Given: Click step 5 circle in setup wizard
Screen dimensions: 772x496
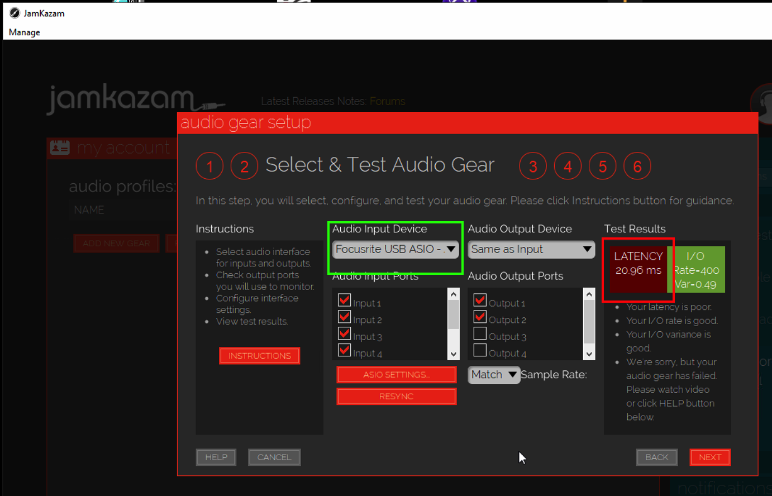Looking at the screenshot, I should click(602, 166).
